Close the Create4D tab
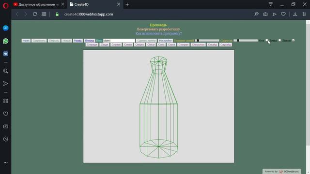This screenshot has height=174, width=310. (x=118, y=4)
